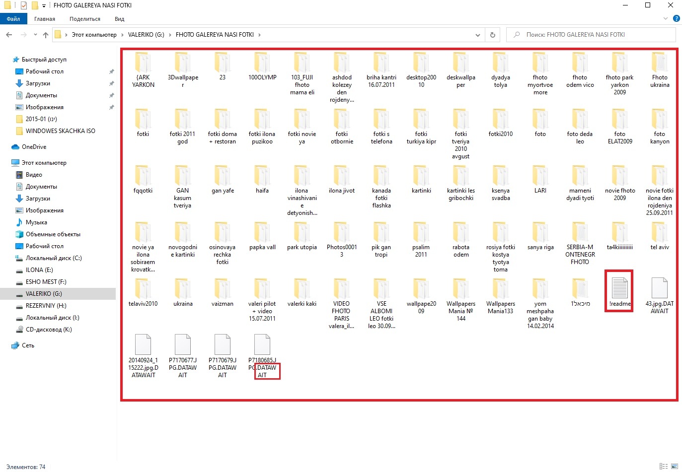The height and width of the screenshot is (472, 682).
Task: Click the VALERIKO (G:) breadcrumb segment
Action: (146, 35)
